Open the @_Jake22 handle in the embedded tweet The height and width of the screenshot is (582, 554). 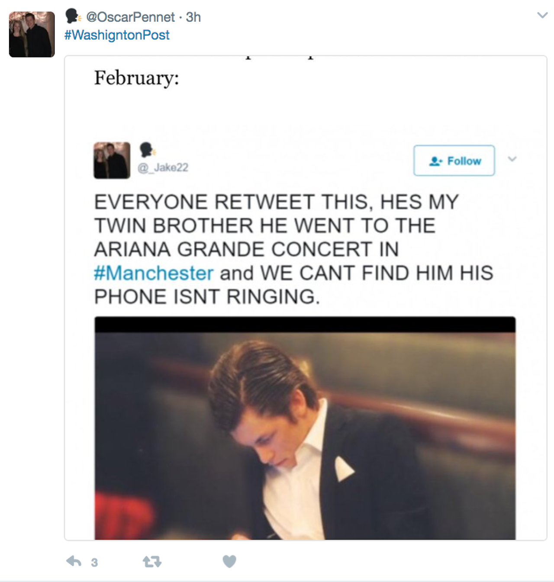tap(163, 167)
